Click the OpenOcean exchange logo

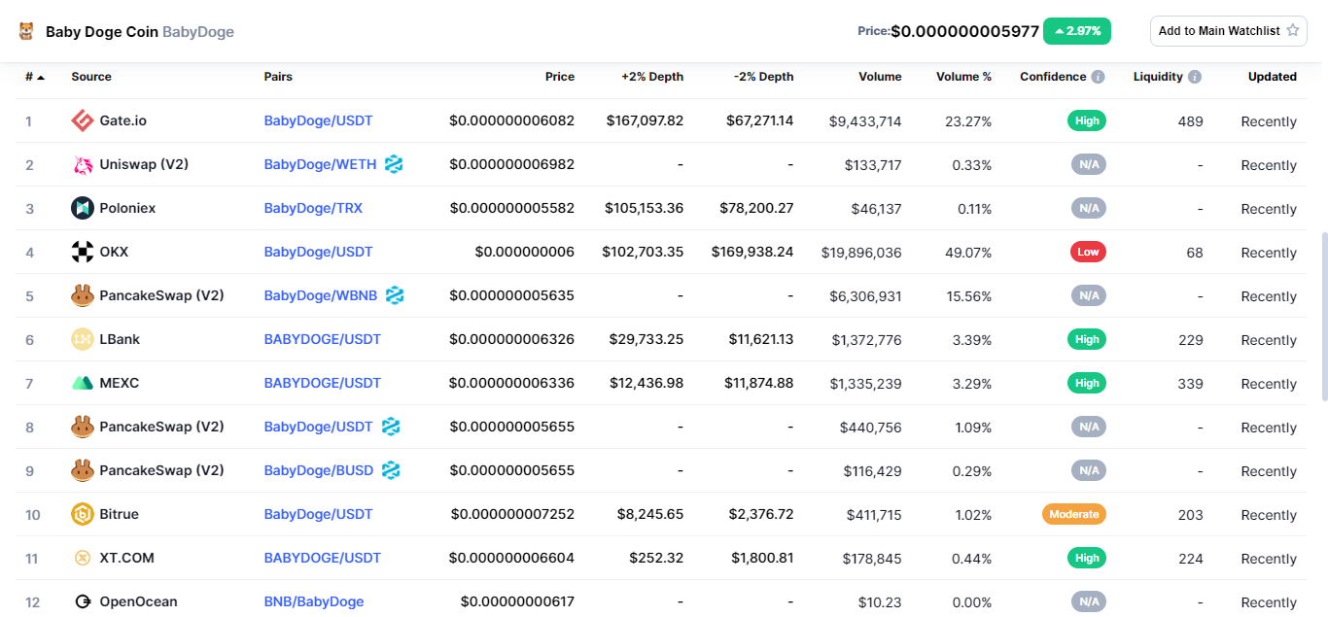(83, 601)
